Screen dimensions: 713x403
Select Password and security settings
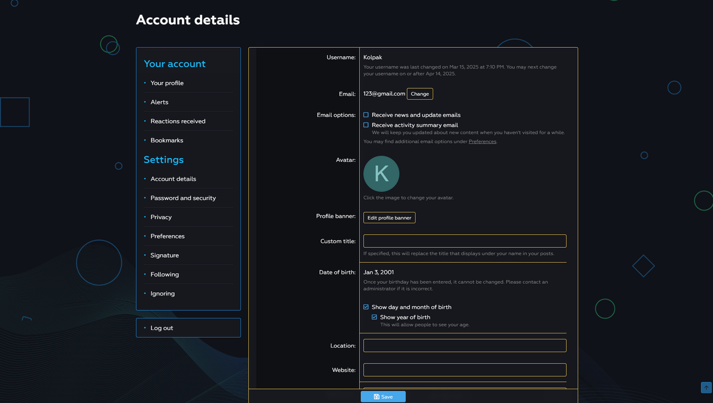click(x=183, y=198)
